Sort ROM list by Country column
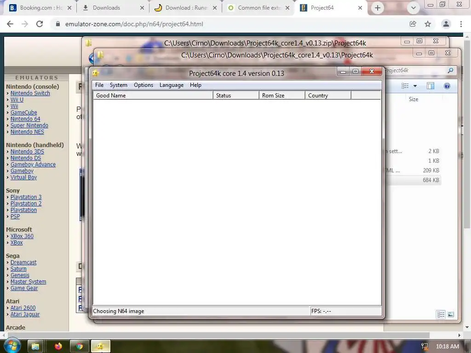The image size is (471, 353). click(x=328, y=96)
